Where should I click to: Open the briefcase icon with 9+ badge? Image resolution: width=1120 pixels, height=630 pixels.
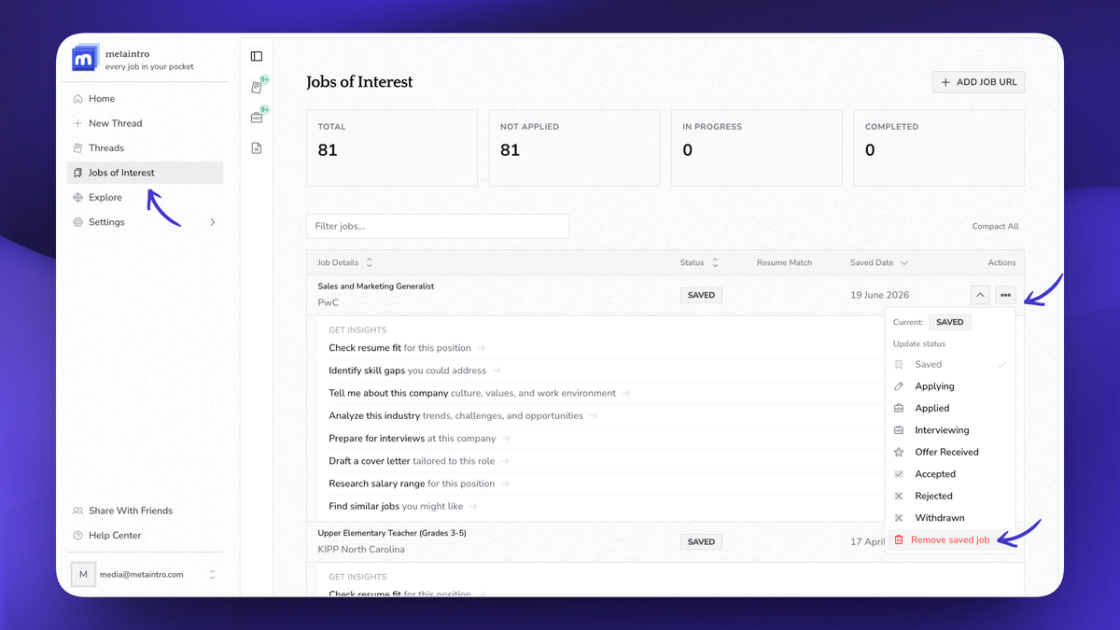pyautogui.click(x=257, y=118)
